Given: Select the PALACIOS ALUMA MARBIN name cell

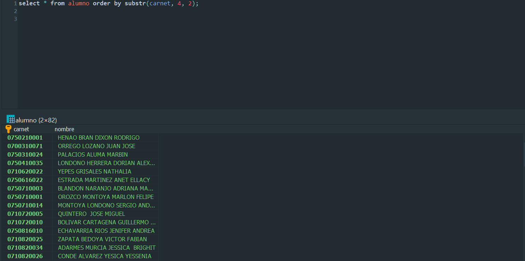Looking at the screenshot, I should click(x=93, y=154).
